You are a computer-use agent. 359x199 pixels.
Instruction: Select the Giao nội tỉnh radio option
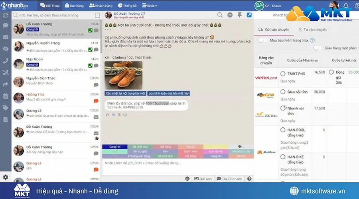(283, 92)
